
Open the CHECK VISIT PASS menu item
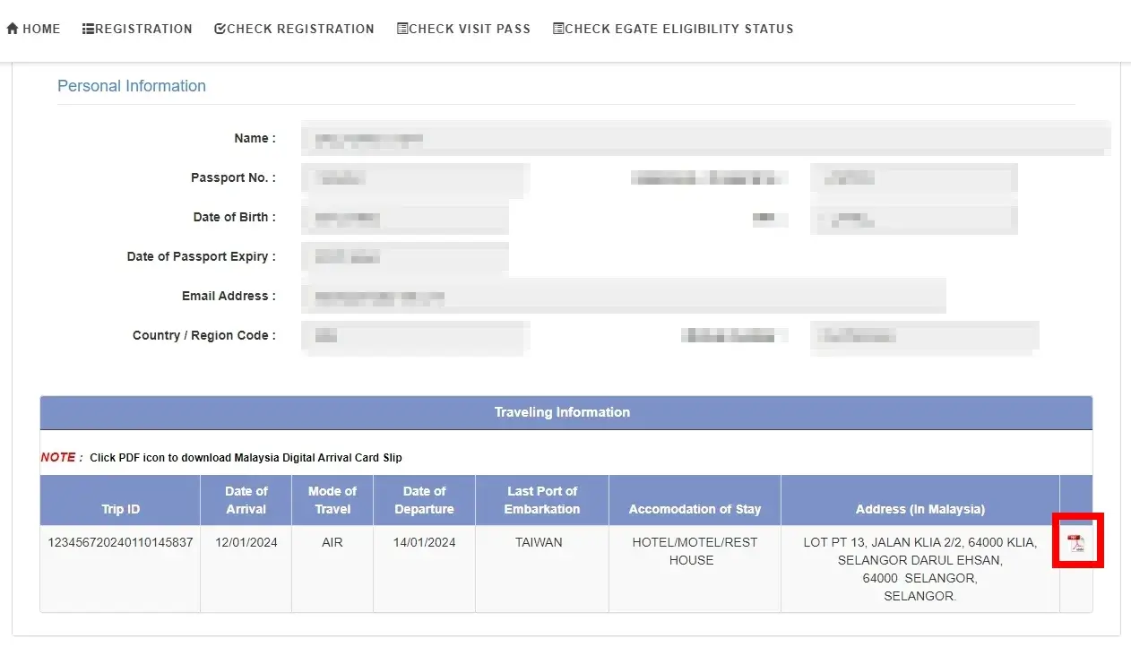(463, 29)
